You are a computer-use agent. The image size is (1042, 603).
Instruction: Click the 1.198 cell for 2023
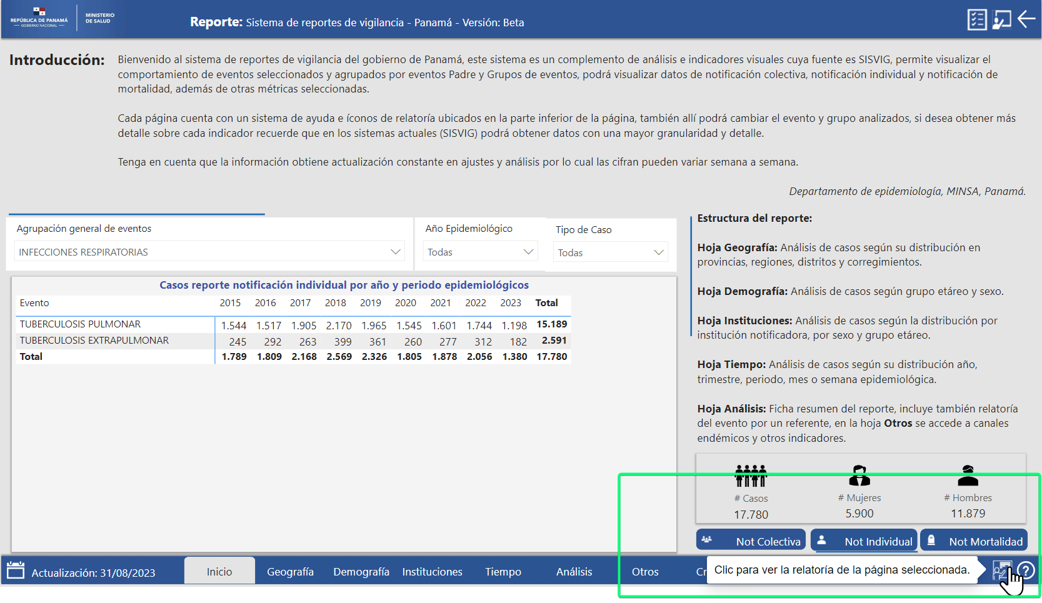(x=514, y=326)
